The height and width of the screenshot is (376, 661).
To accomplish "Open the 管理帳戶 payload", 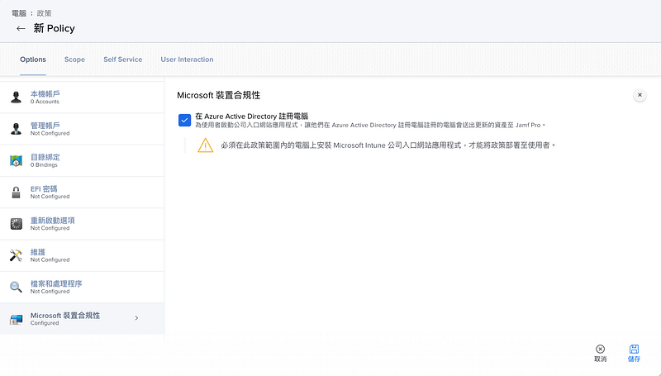I will (82, 129).
